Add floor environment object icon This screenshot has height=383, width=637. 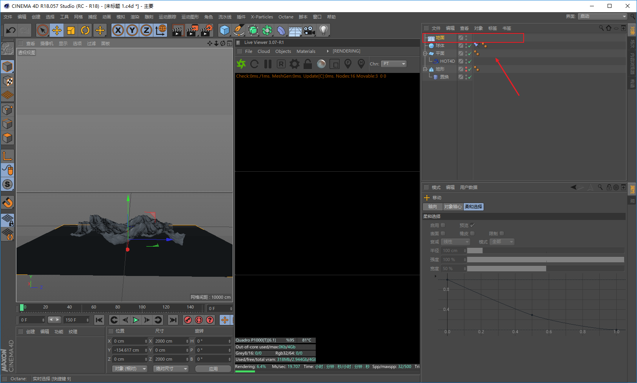tap(295, 30)
